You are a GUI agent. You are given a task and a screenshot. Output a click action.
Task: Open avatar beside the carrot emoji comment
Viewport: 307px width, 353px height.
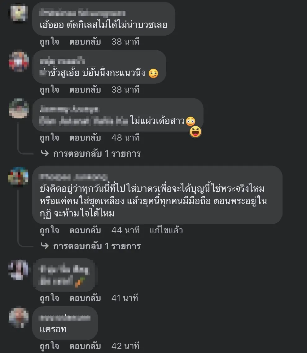(19, 270)
